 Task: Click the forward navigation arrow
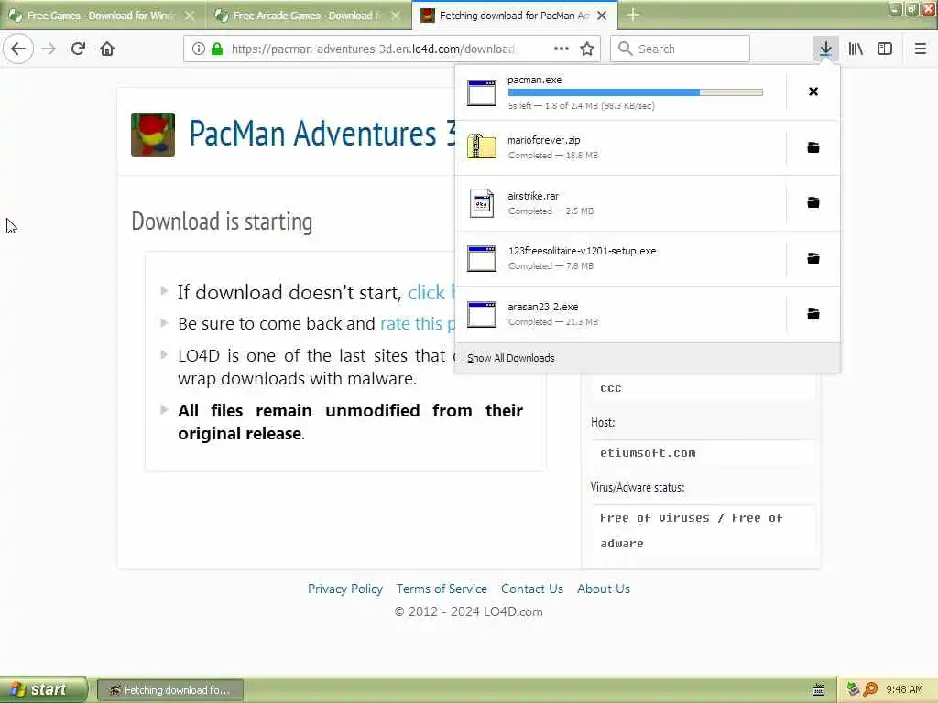[49, 49]
